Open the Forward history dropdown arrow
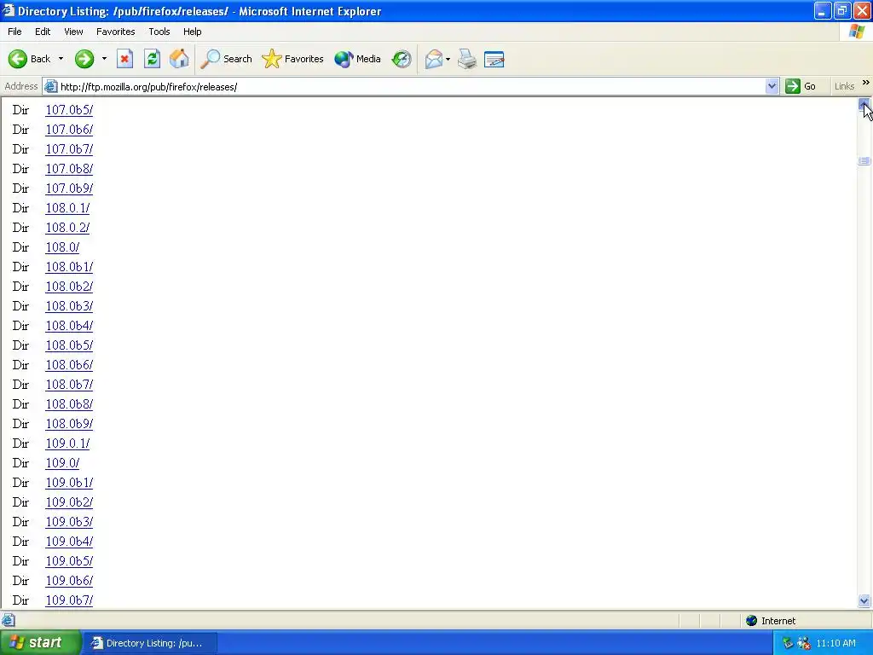This screenshot has width=873, height=655. tap(104, 59)
